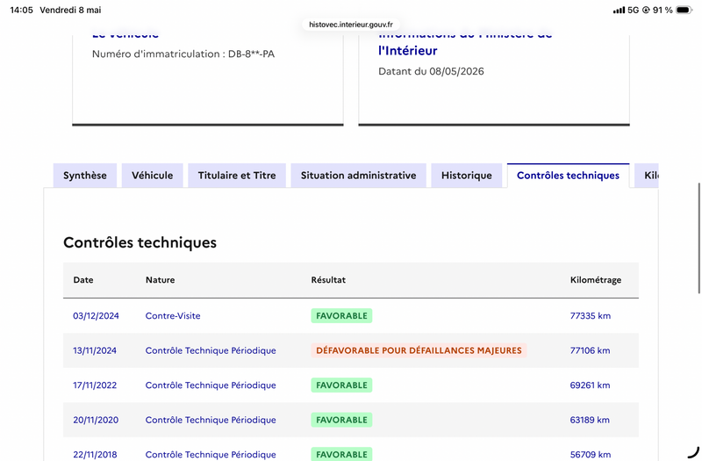Click the 13/11/2024 date entry
The image size is (702, 461).
(x=95, y=350)
